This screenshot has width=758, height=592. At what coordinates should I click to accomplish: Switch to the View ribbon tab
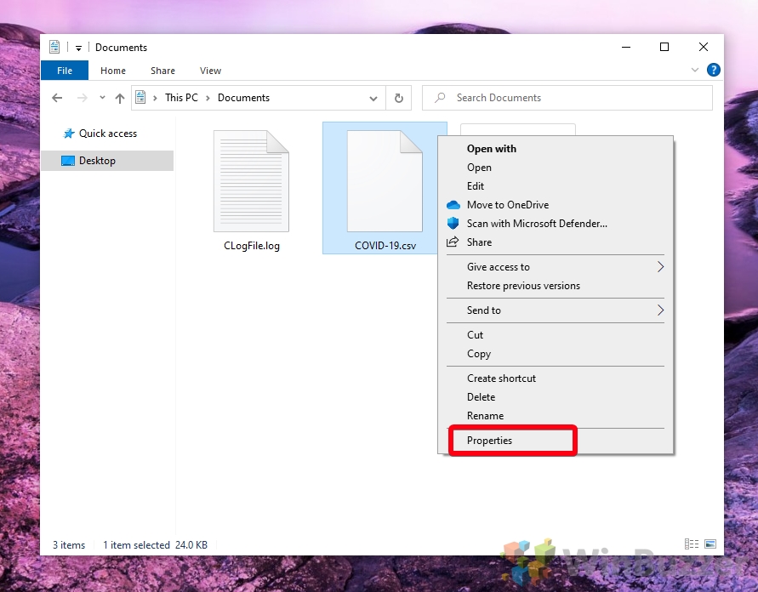pos(210,71)
